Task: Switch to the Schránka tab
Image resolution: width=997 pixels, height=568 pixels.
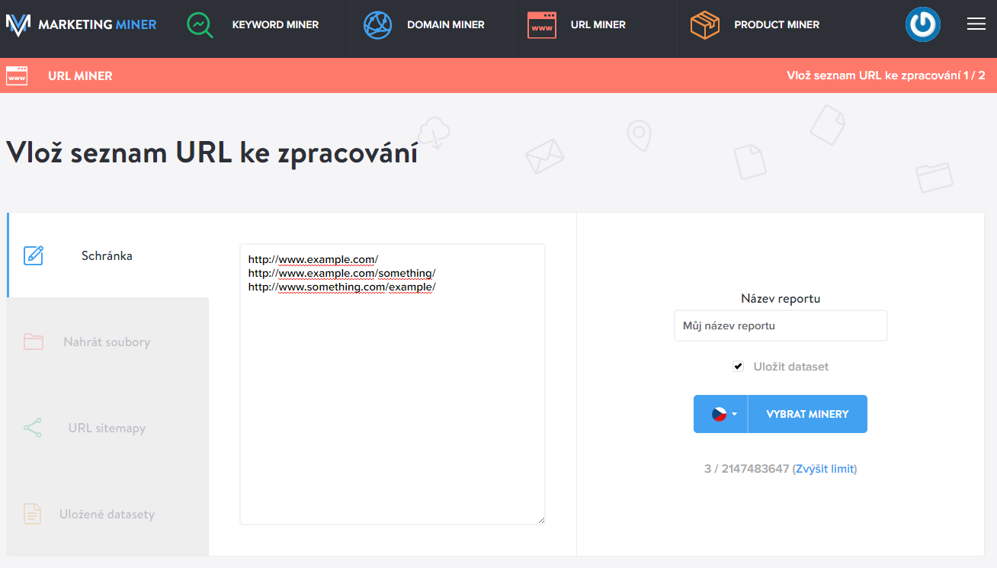Action: click(107, 255)
